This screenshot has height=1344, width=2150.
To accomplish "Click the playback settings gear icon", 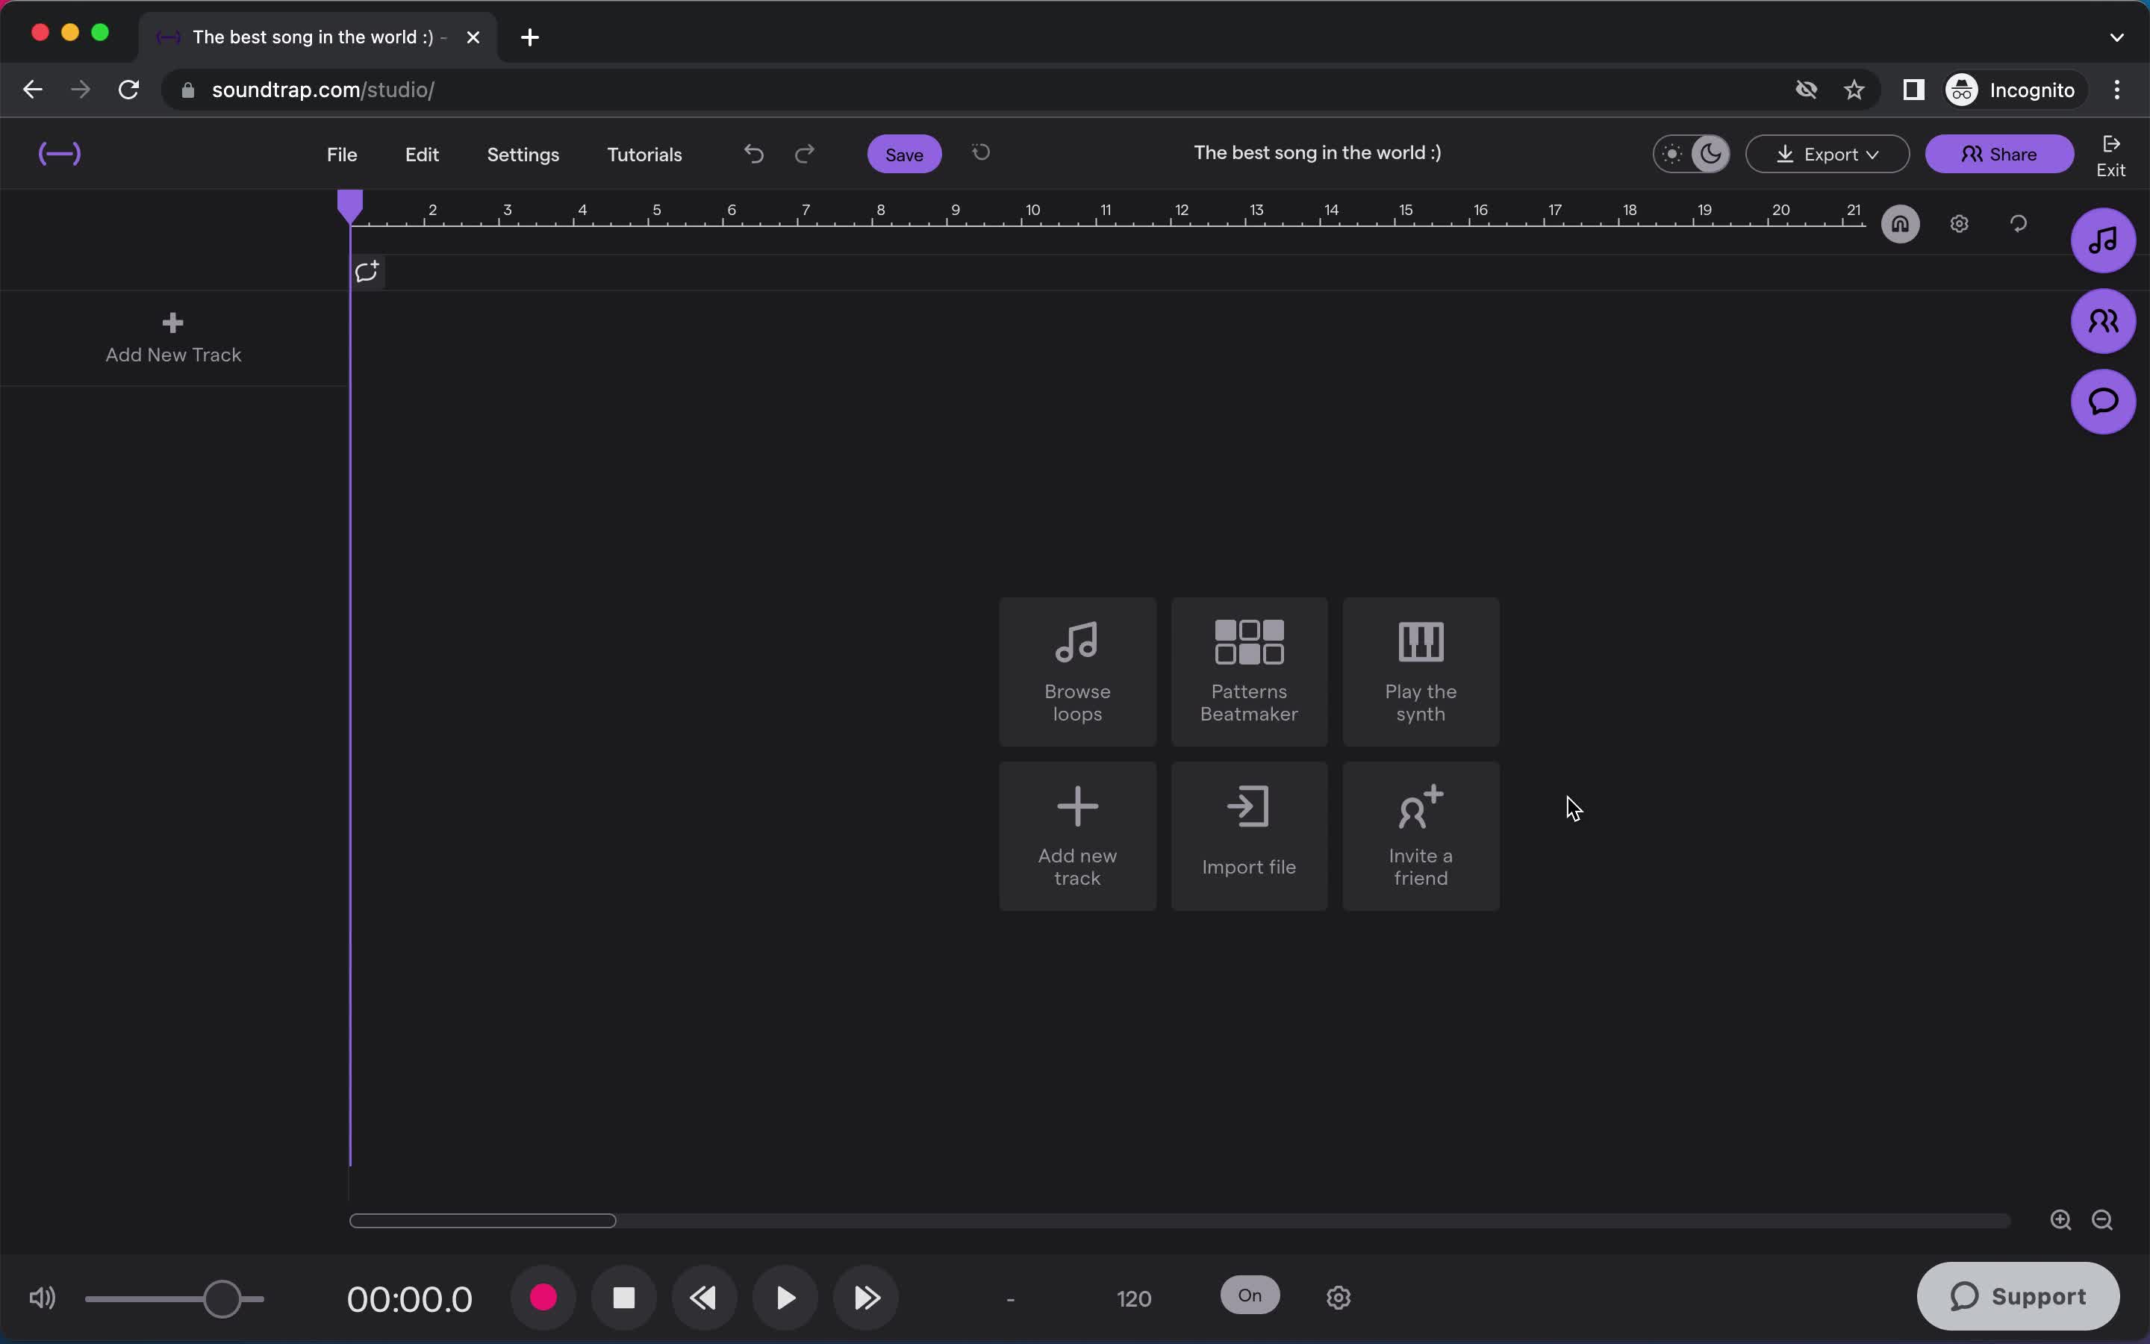I will [1337, 1298].
